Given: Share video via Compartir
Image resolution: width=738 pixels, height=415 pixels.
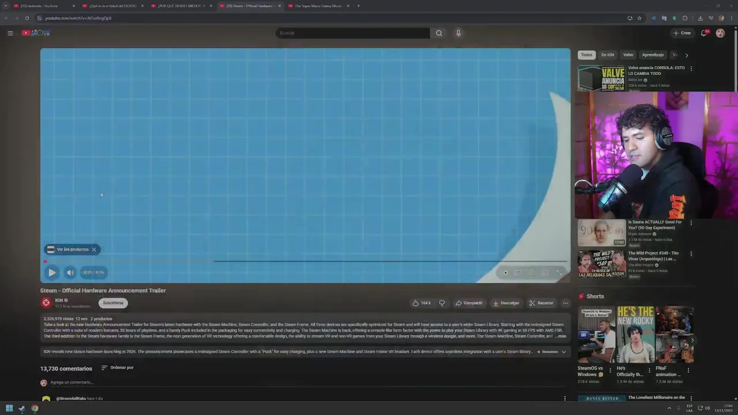Looking at the screenshot, I should pos(469,303).
